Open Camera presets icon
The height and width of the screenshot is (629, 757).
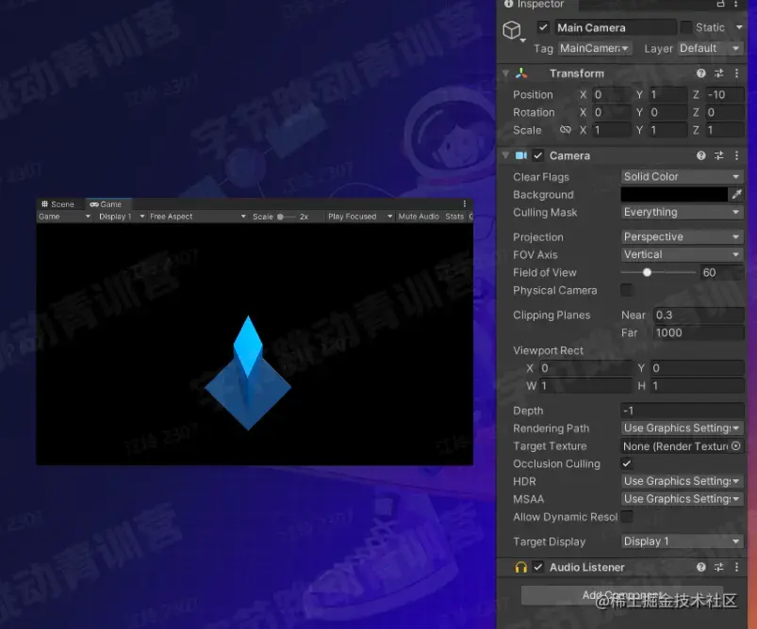(x=719, y=155)
